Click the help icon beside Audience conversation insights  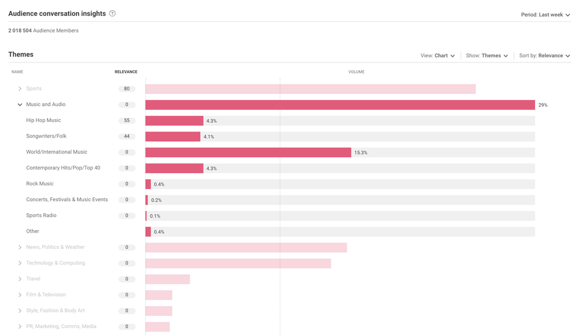click(x=112, y=13)
